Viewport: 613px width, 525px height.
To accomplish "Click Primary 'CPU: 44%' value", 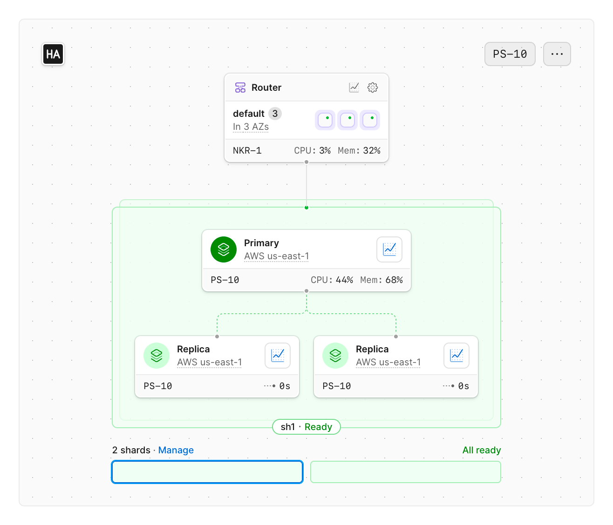I will [332, 280].
